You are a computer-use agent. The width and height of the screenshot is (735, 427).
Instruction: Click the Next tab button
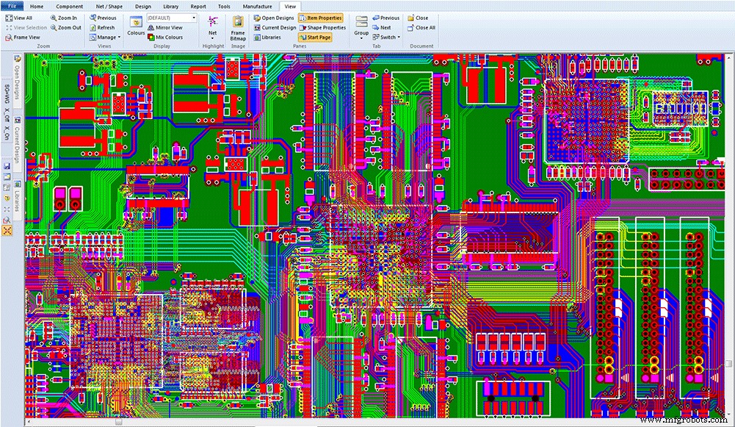(x=383, y=27)
